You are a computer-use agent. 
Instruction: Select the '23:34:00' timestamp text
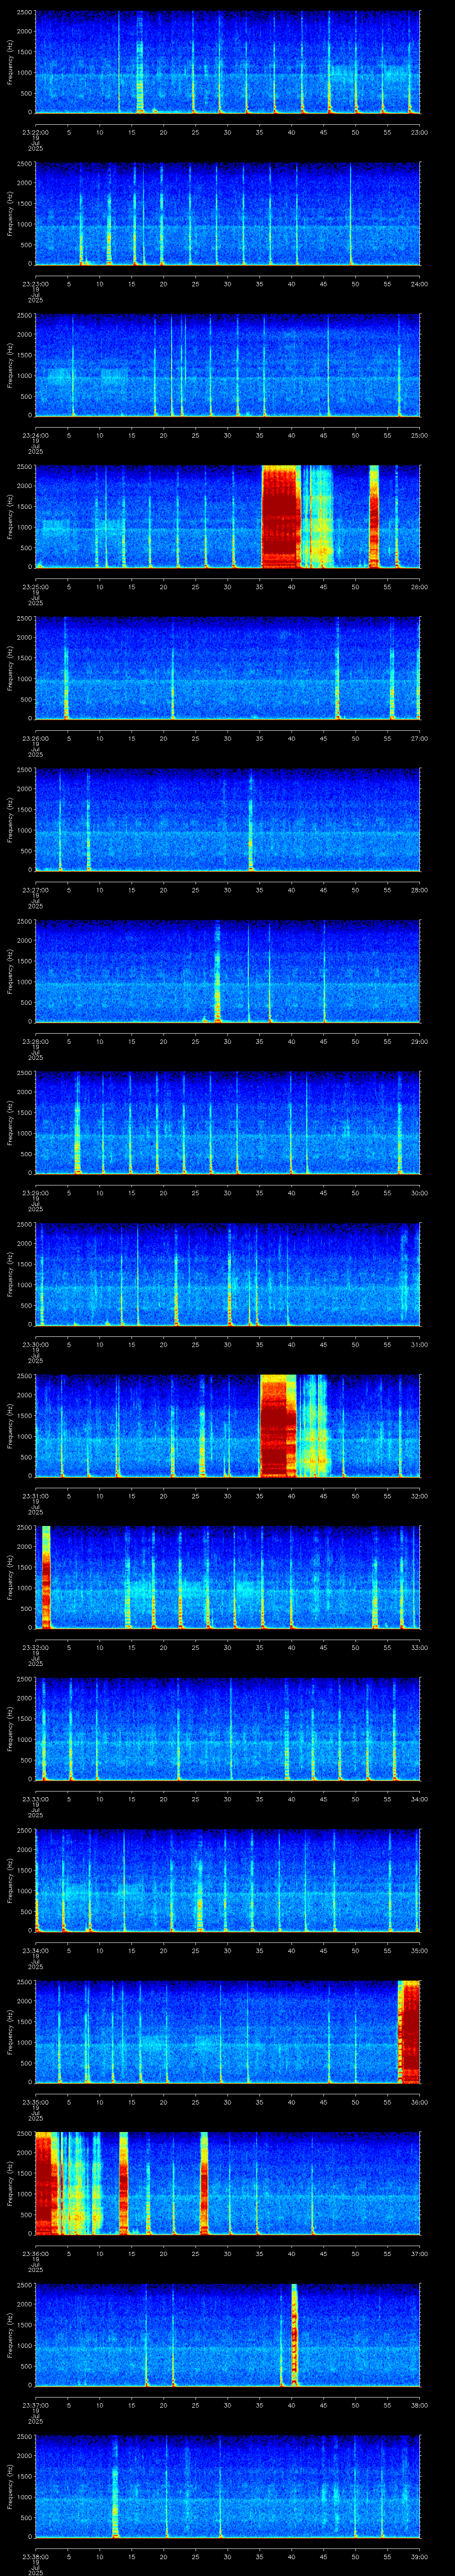click(35, 1950)
